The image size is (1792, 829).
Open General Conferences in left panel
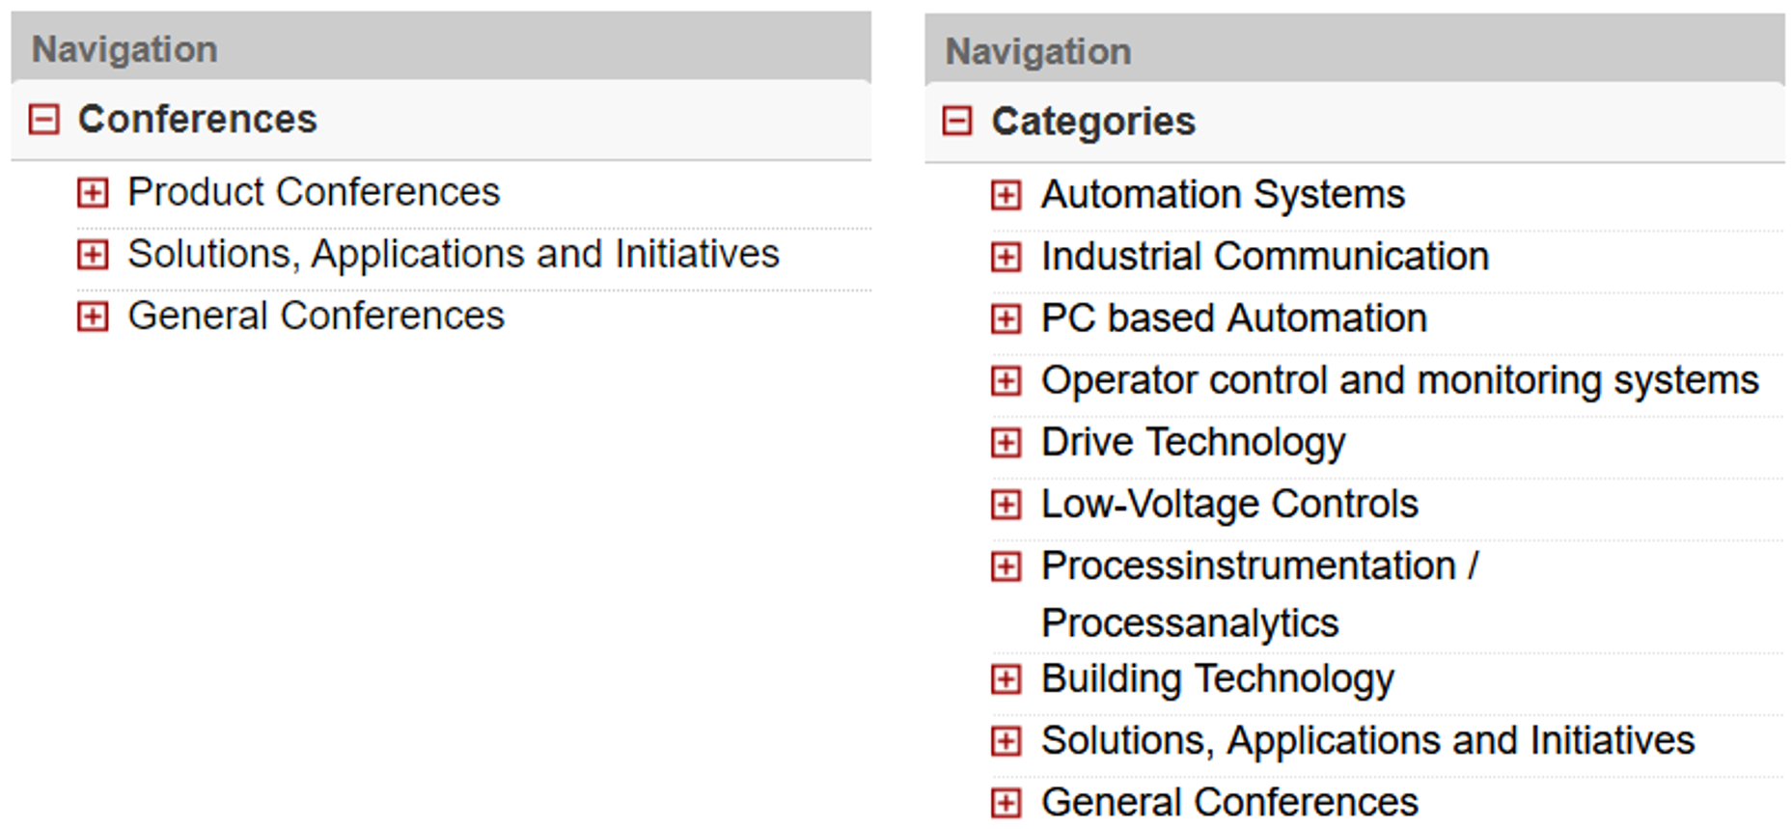pyautogui.click(x=316, y=316)
